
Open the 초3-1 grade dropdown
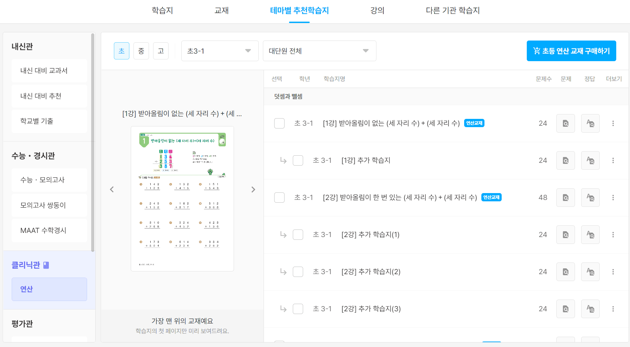point(220,51)
